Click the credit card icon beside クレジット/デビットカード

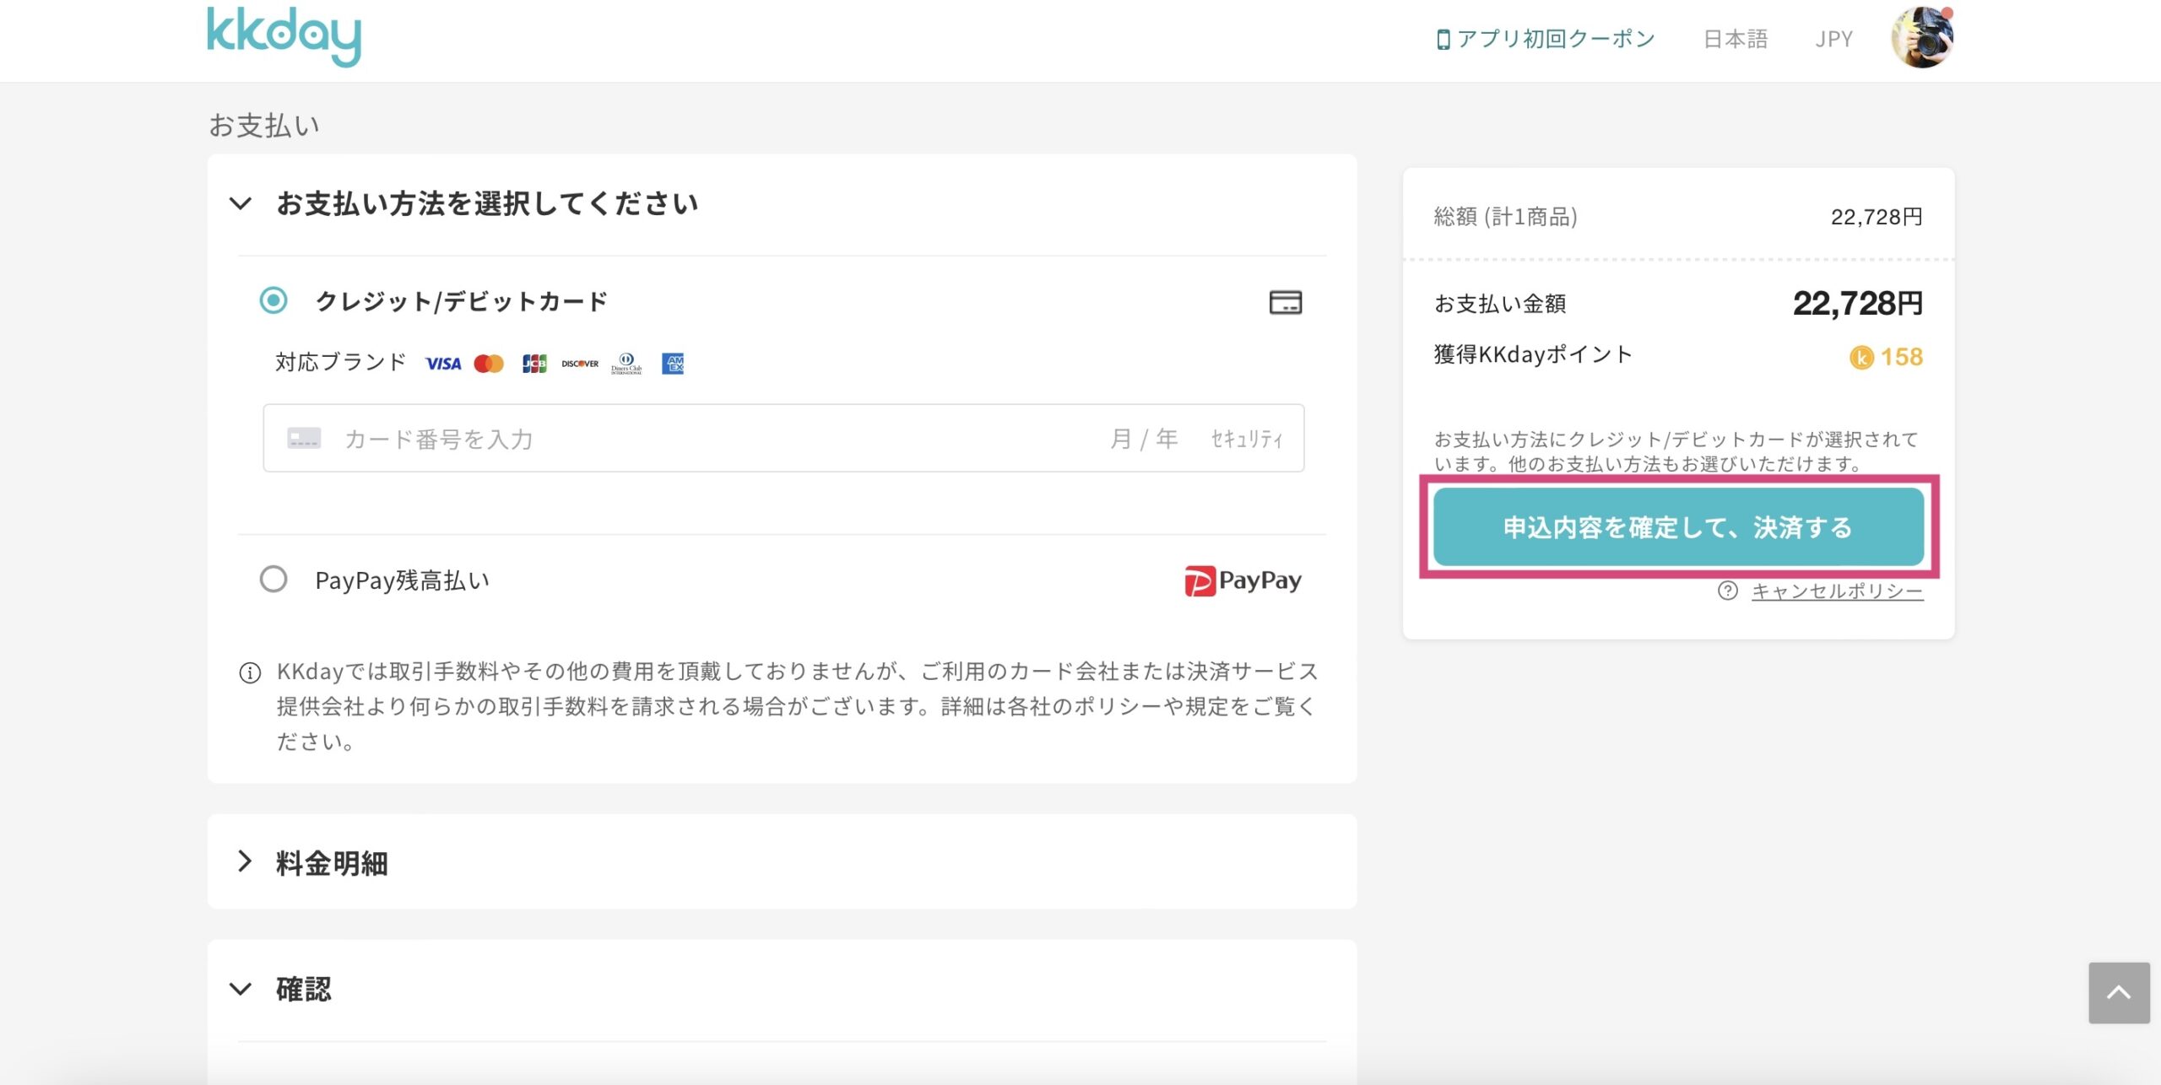coord(1286,302)
